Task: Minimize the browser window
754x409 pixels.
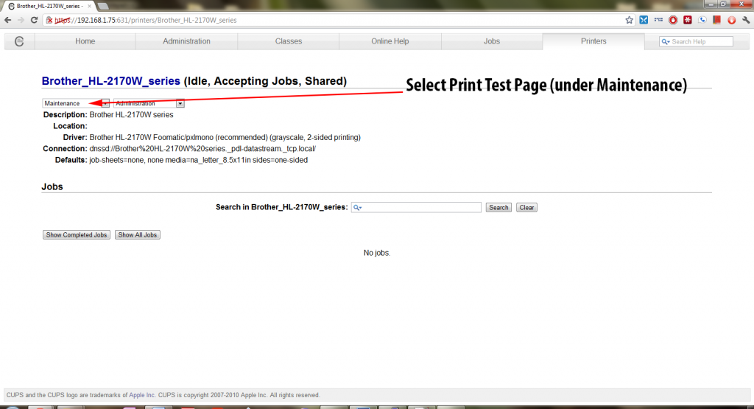Action: (x=711, y=4)
